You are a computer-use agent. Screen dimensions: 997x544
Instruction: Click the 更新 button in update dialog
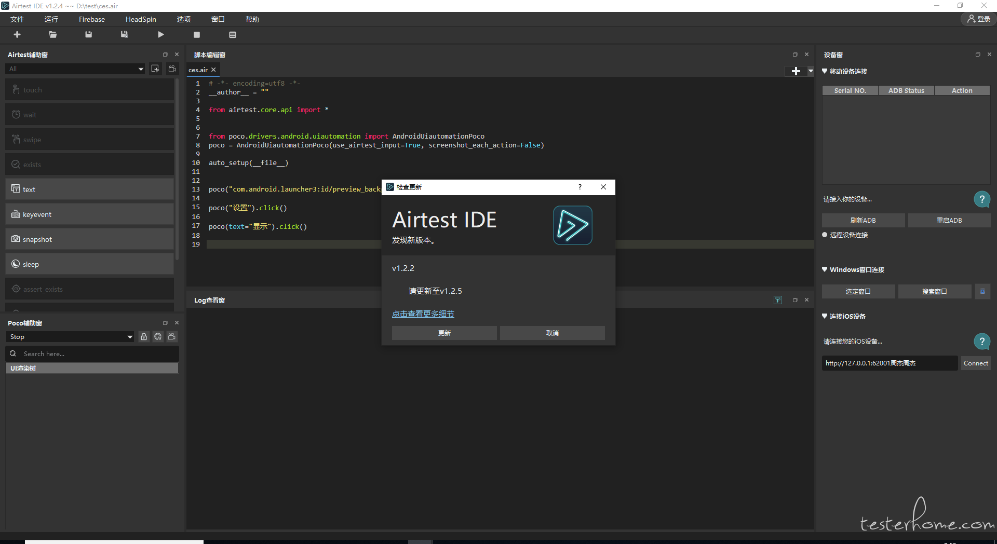444,333
